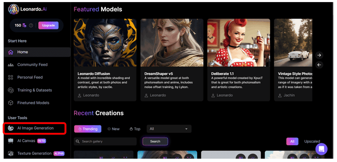
Task: Click the Leonardo Diffusion title
Action: (x=94, y=74)
